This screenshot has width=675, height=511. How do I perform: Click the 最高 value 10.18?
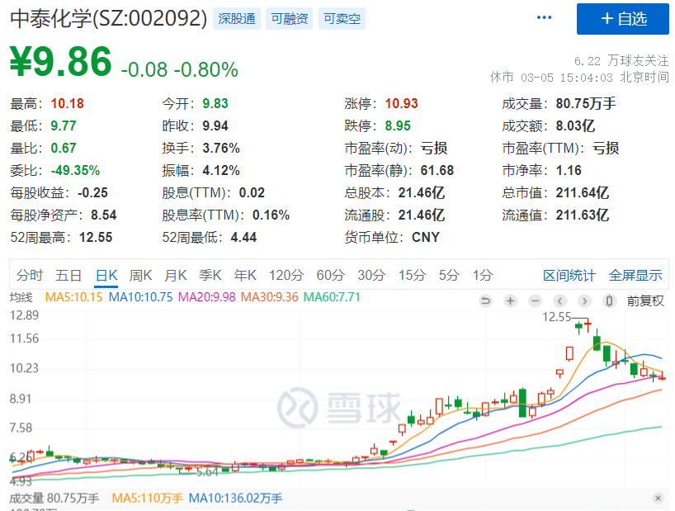(x=67, y=104)
